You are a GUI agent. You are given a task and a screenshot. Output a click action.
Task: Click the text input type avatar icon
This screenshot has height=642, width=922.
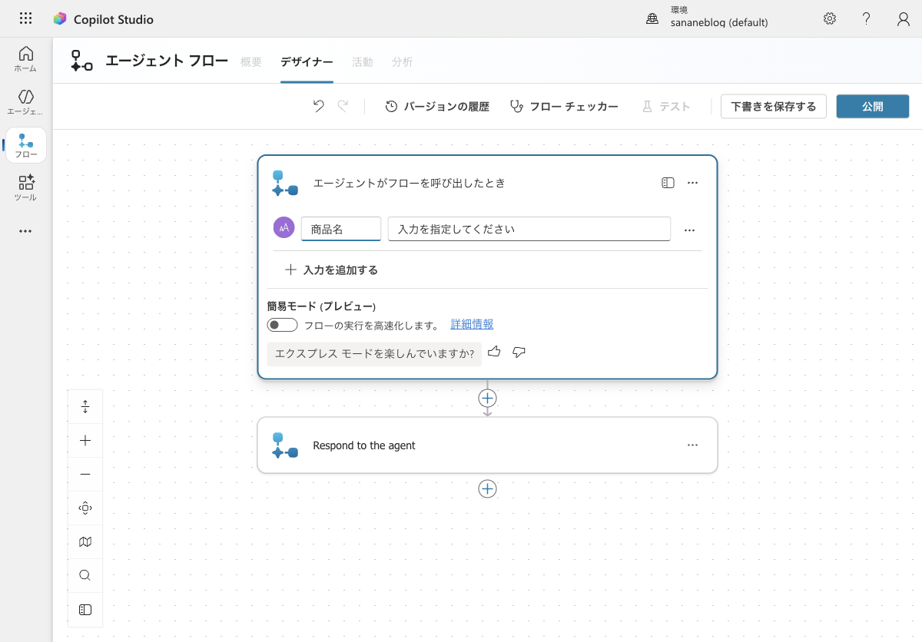click(284, 228)
